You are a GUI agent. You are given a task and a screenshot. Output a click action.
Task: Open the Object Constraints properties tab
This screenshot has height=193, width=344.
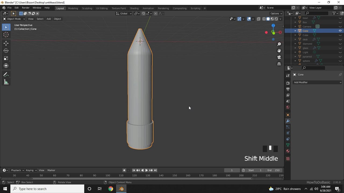click(288, 139)
